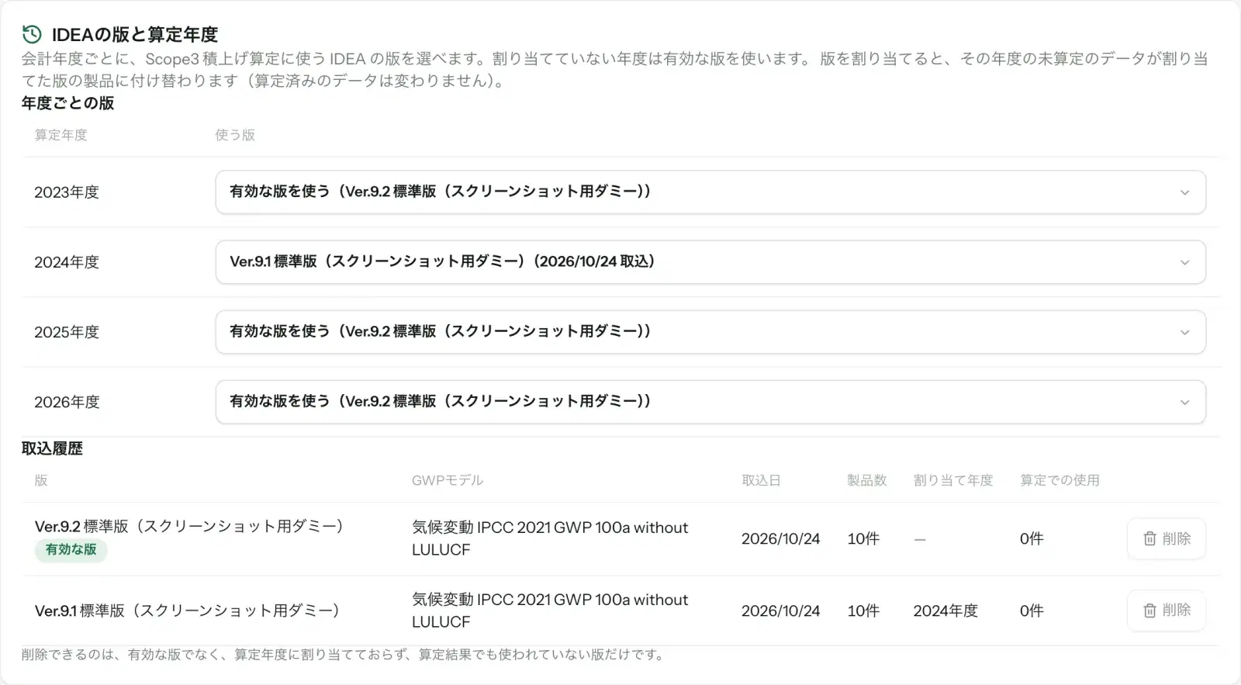Open the 2023年度 version dropdown
1241x685 pixels.
coord(710,192)
